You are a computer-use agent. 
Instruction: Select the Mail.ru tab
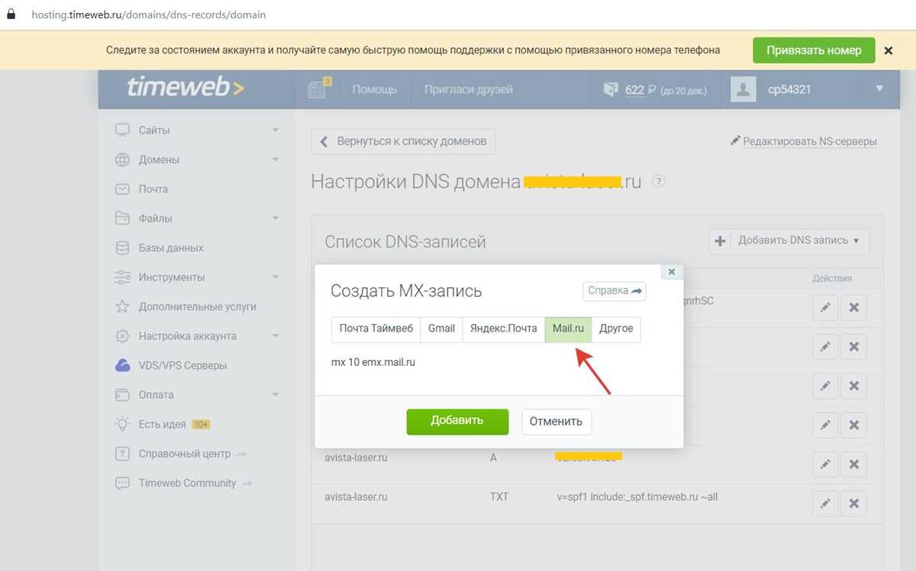click(568, 329)
